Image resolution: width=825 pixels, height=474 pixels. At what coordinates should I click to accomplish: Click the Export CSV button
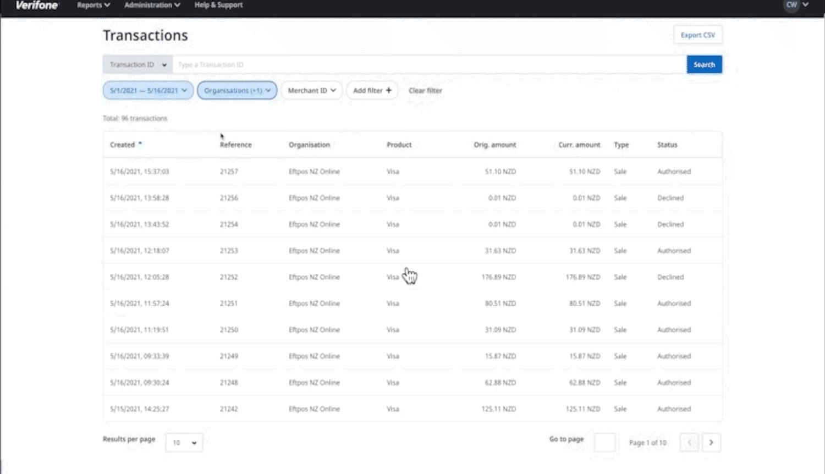698,35
